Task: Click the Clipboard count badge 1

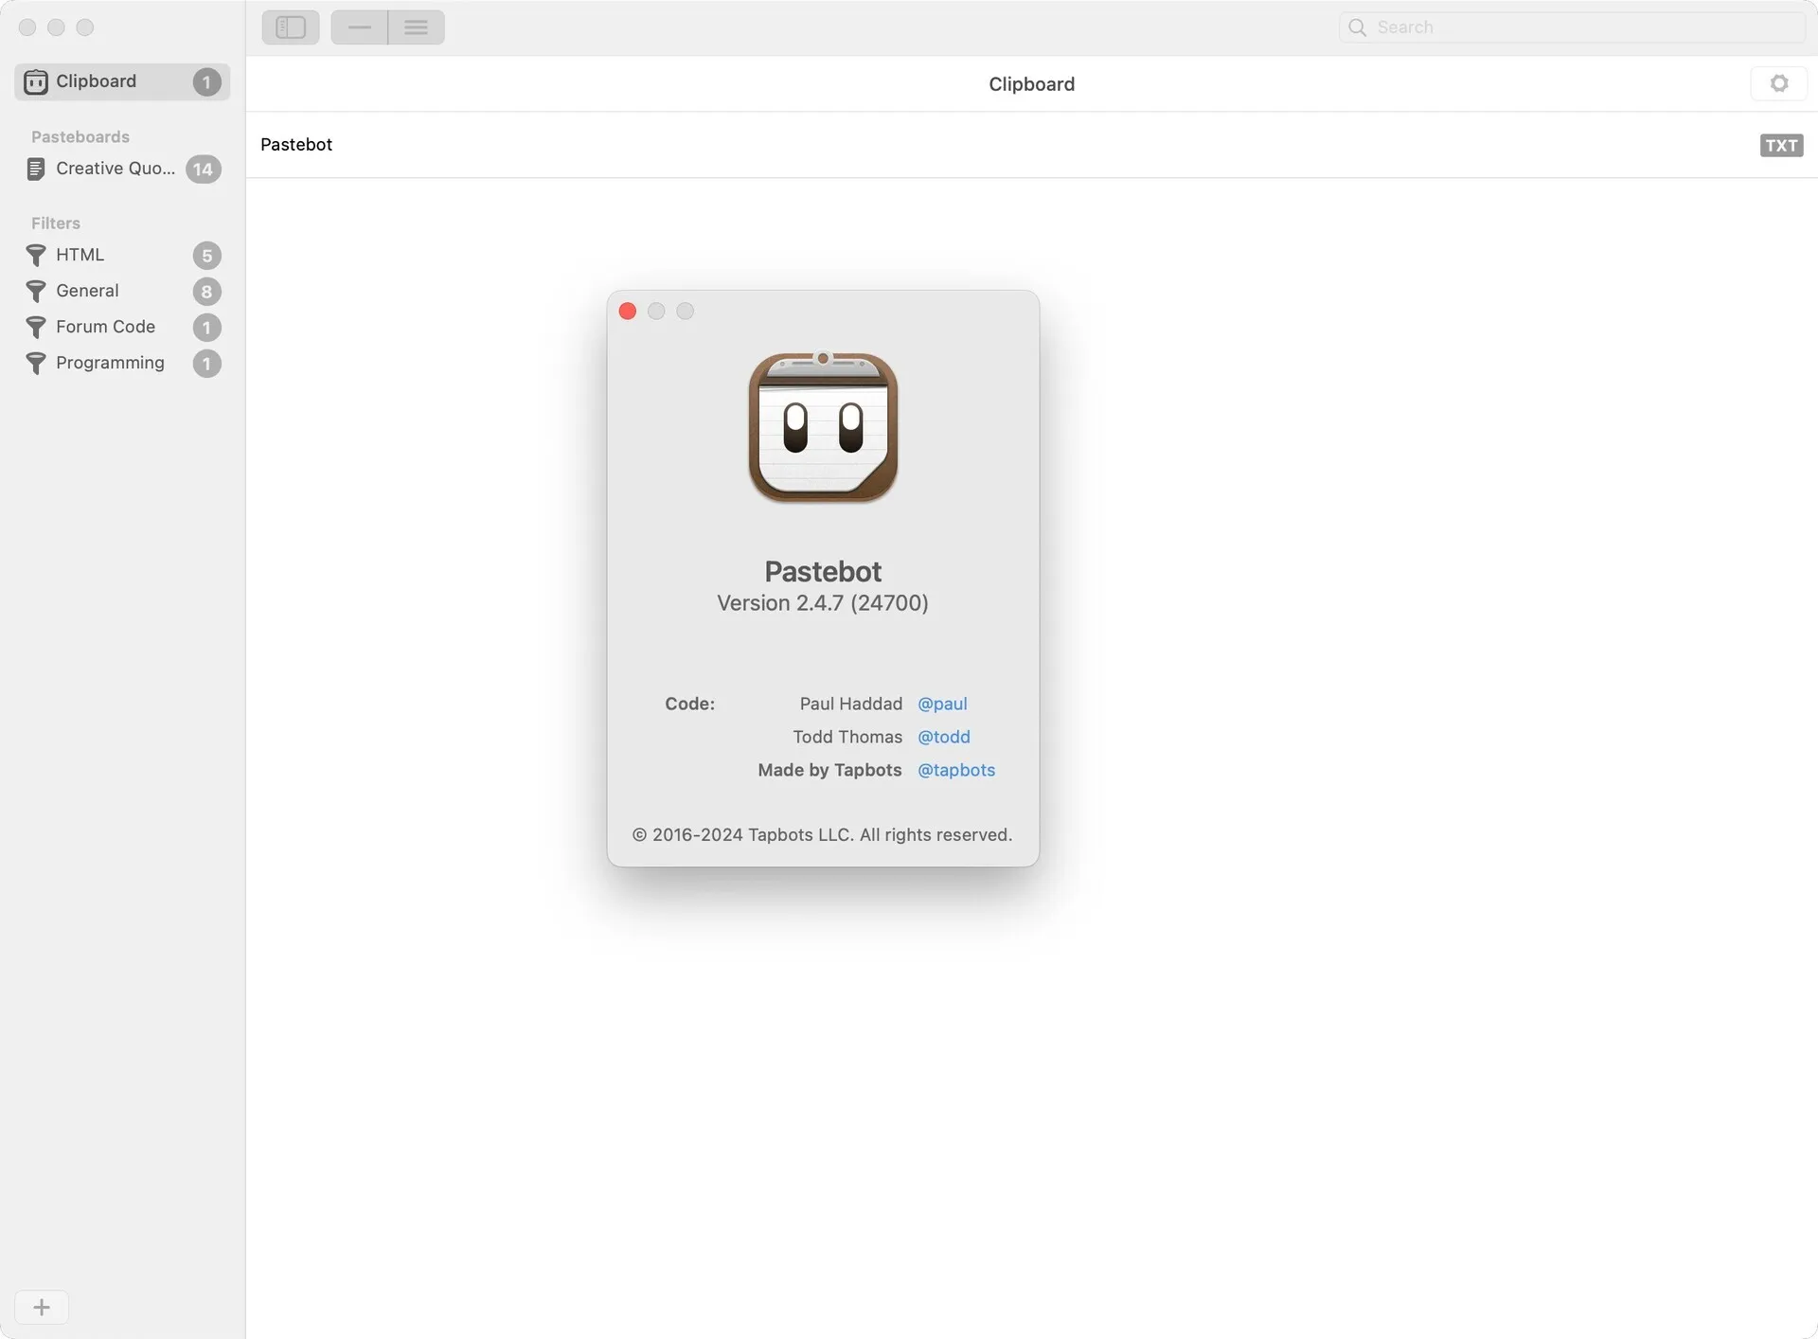Action: coord(206,82)
